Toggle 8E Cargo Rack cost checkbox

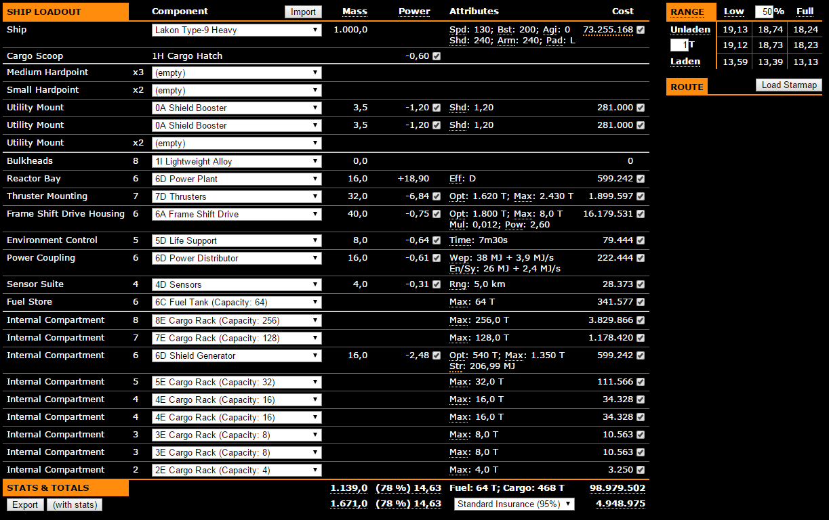[641, 320]
